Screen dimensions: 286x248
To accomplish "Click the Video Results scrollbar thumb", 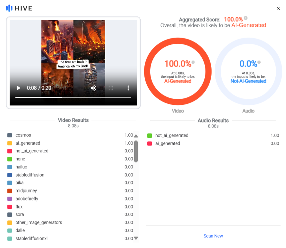I will 136,151.
